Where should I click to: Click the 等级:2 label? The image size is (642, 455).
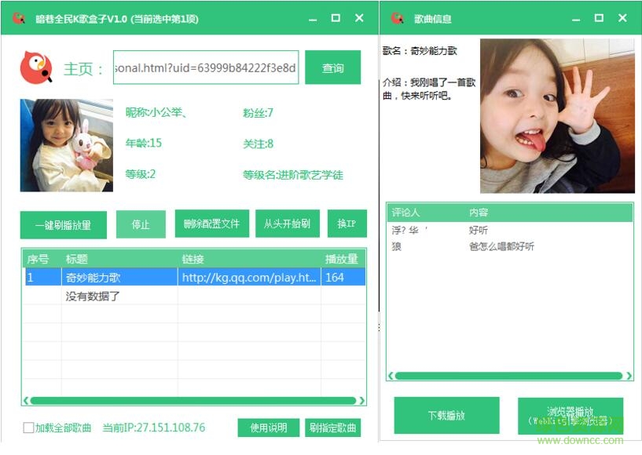pyautogui.click(x=141, y=175)
